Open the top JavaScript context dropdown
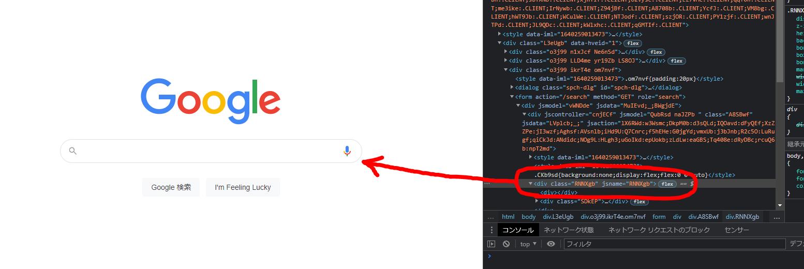 click(528, 244)
